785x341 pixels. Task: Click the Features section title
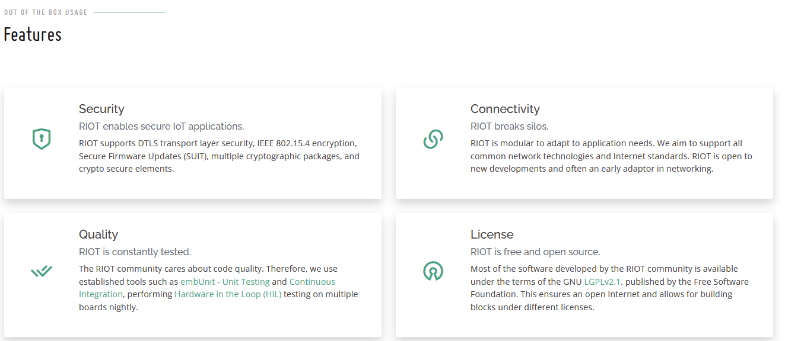click(x=33, y=35)
